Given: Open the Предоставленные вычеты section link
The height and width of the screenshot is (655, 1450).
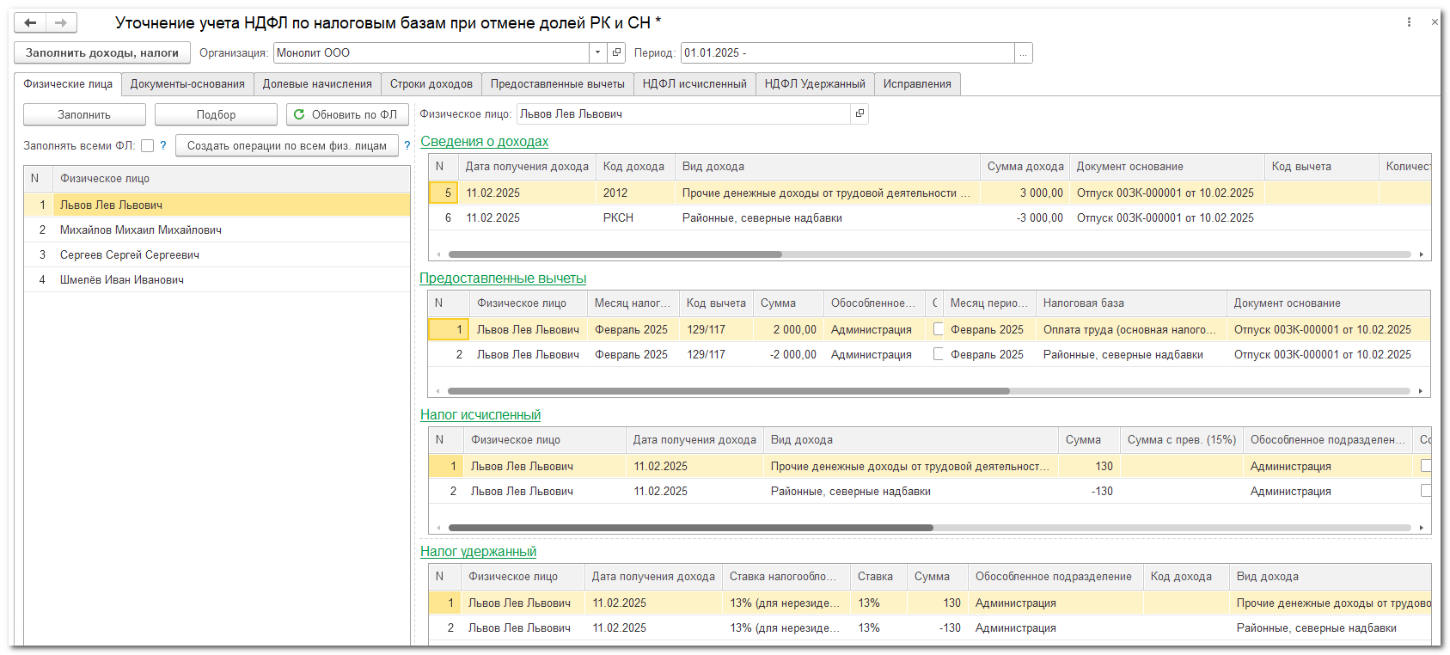Looking at the screenshot, I should (x=503, y=278).
